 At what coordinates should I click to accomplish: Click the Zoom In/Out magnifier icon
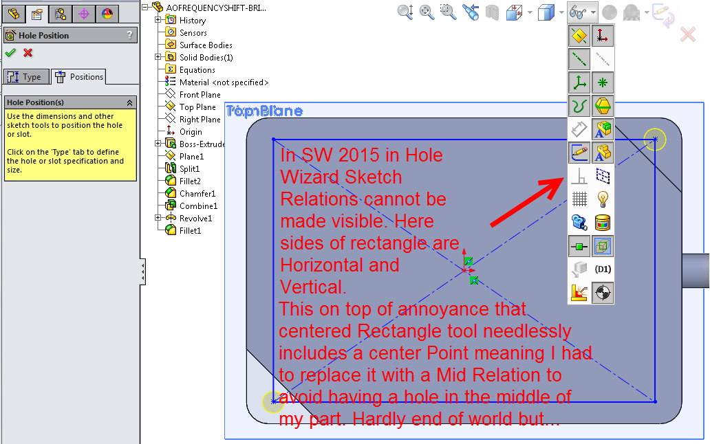[406, 12]
